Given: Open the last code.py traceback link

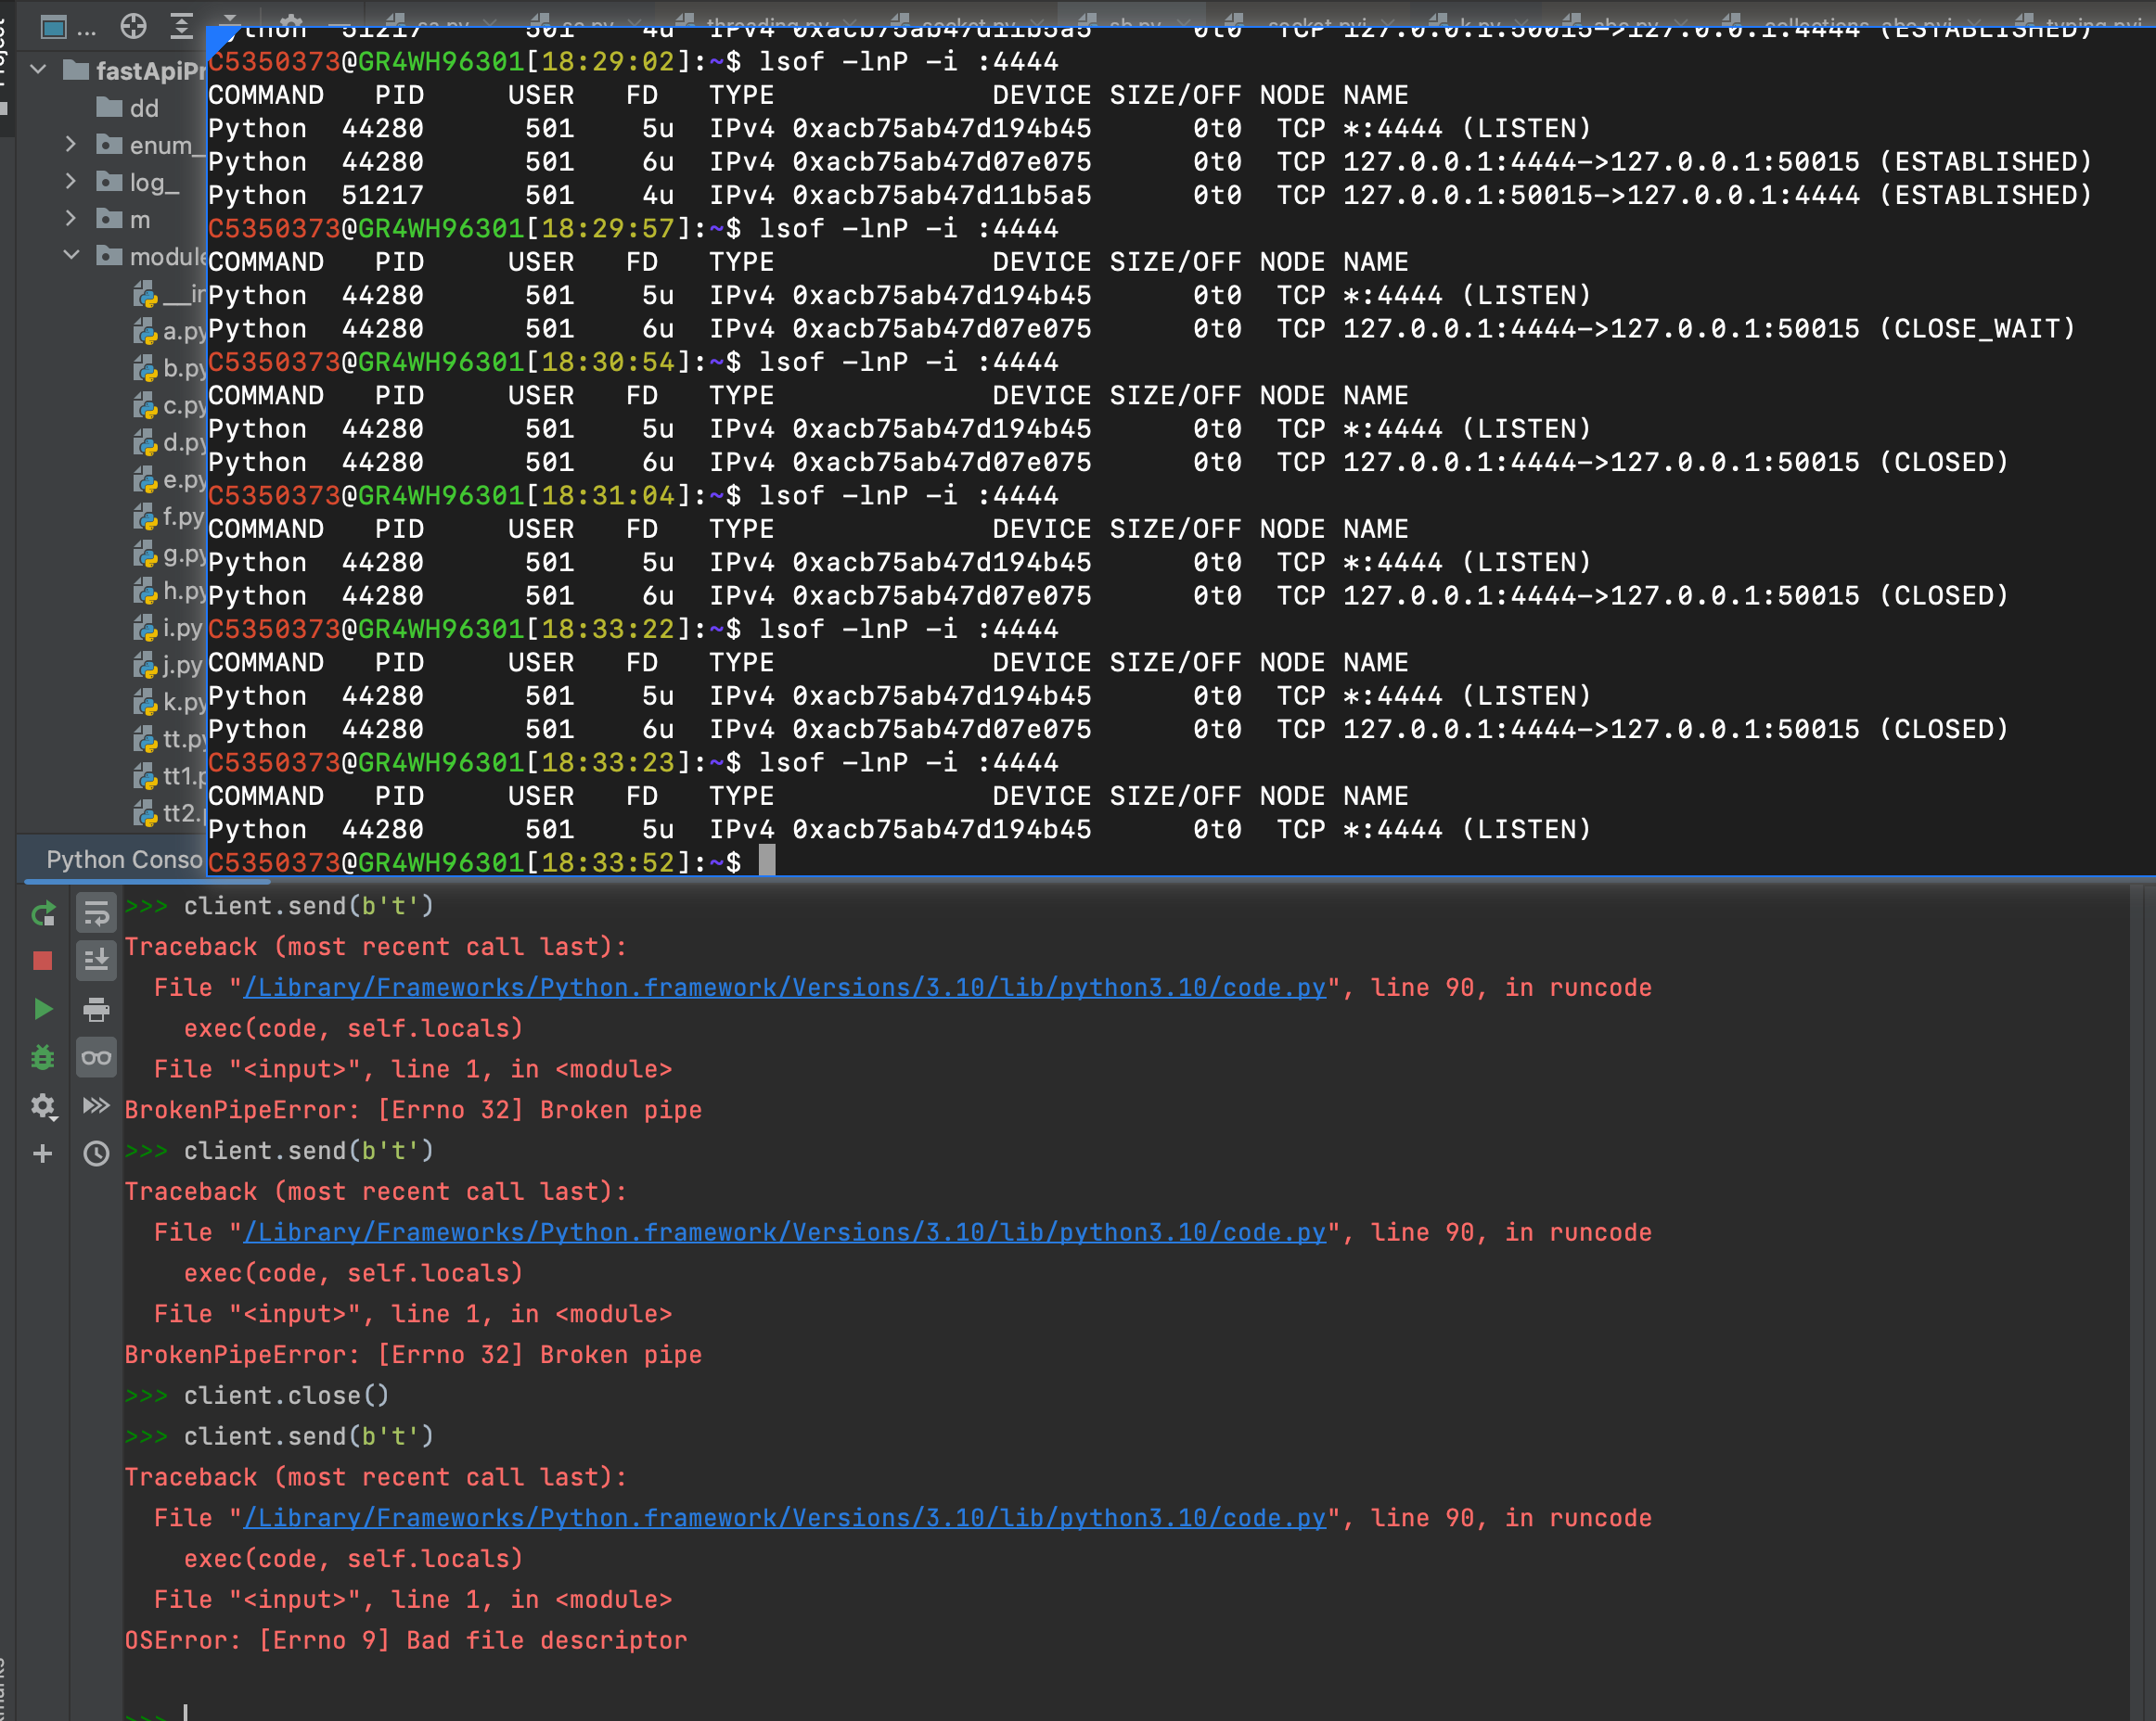Looking at the screenshot, I should coord(784,1518).
